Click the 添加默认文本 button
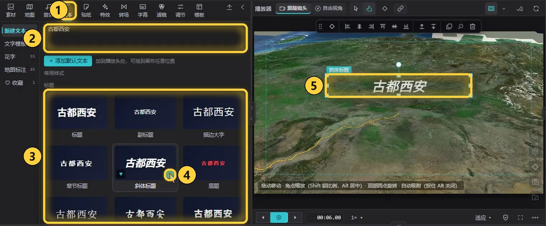Viewport: 546px width, 226px height. point(68,61)
